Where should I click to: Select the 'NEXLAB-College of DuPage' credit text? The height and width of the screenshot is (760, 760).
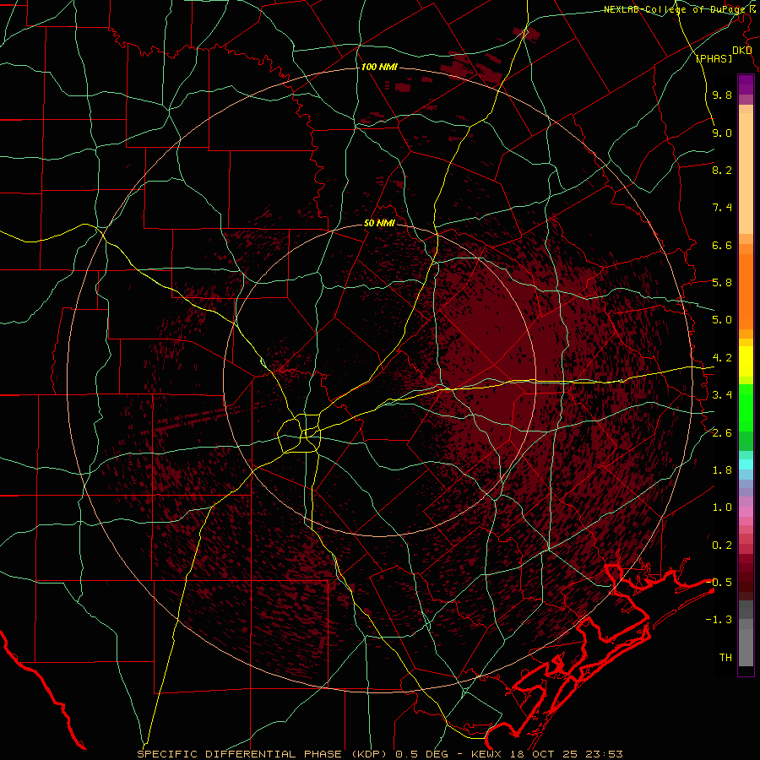coord(676,9)
